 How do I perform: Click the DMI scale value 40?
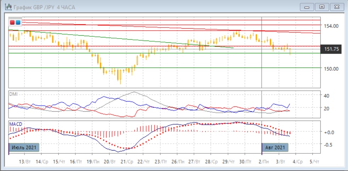(x=327, y=95)
